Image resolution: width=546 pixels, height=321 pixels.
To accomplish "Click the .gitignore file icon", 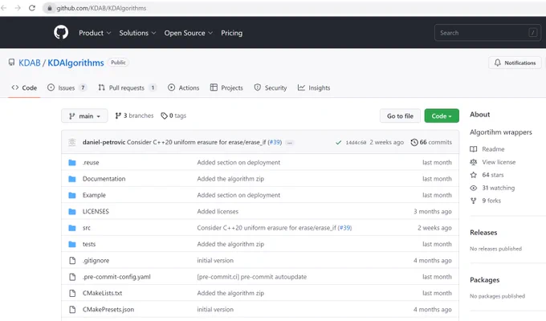I will (72, 261).
